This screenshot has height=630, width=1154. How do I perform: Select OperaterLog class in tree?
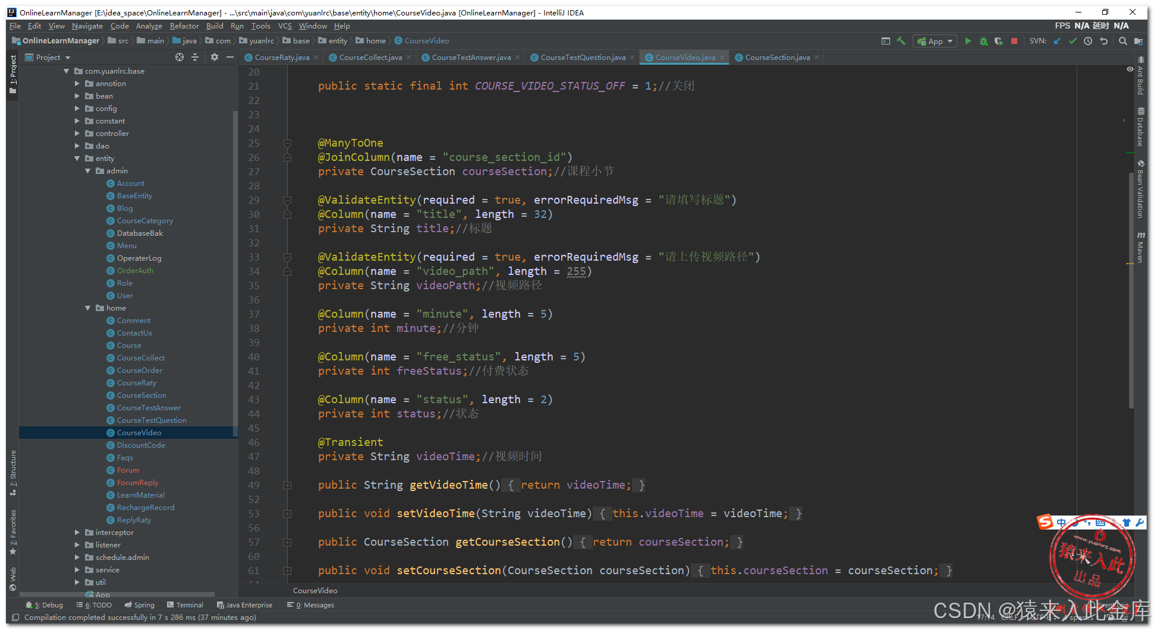139,258
